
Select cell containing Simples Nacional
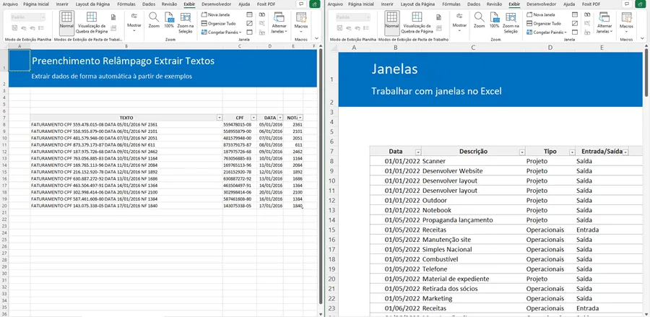[x=473, y=249]
